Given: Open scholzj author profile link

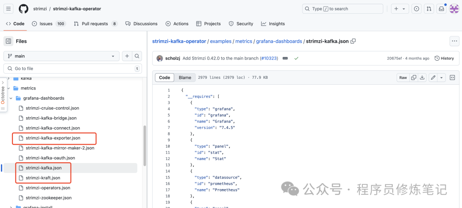Looking at the screenshot, I should pyautogui.click(x=172, y=58).
